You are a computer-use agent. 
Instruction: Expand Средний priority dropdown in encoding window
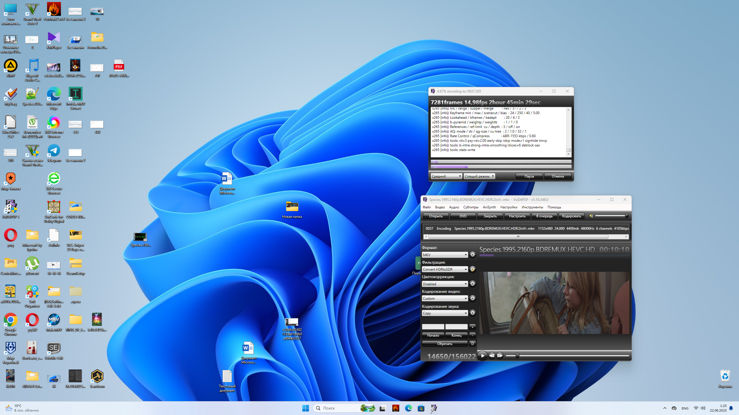point(446,176)
